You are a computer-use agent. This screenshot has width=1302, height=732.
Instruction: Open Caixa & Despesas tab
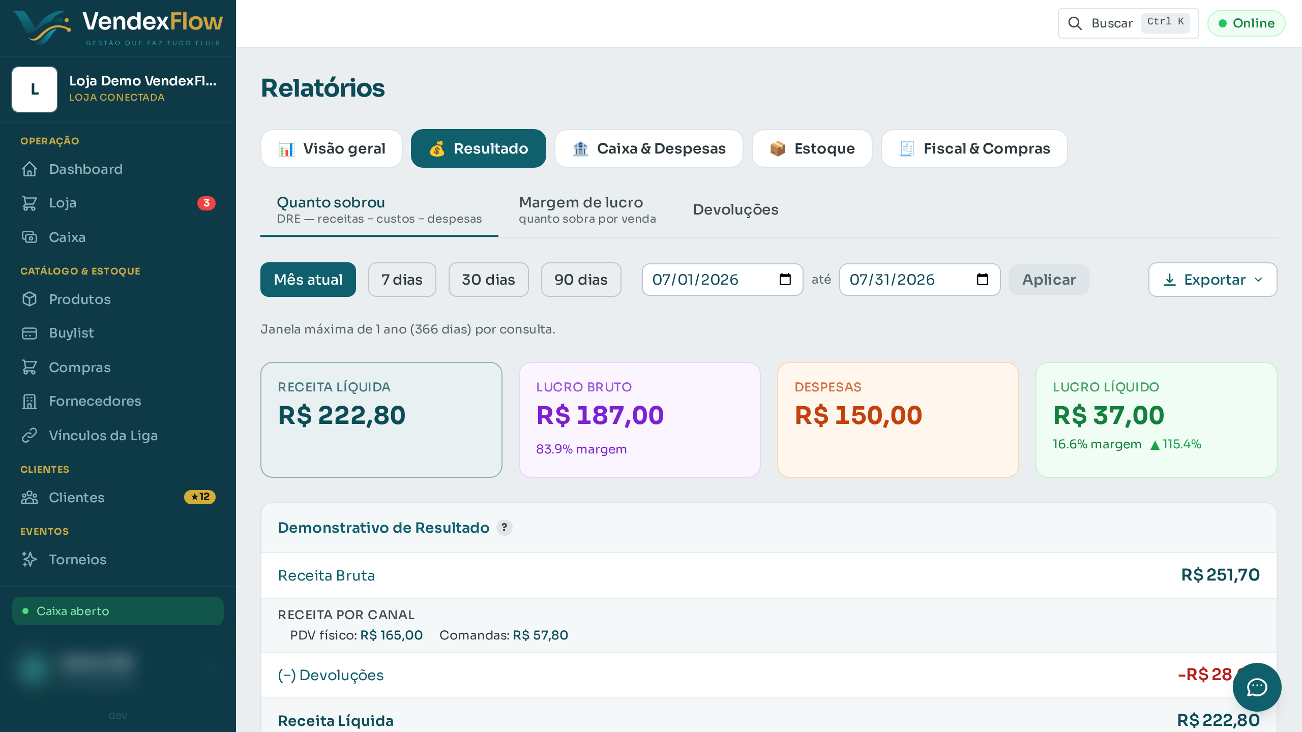[649, 148]
